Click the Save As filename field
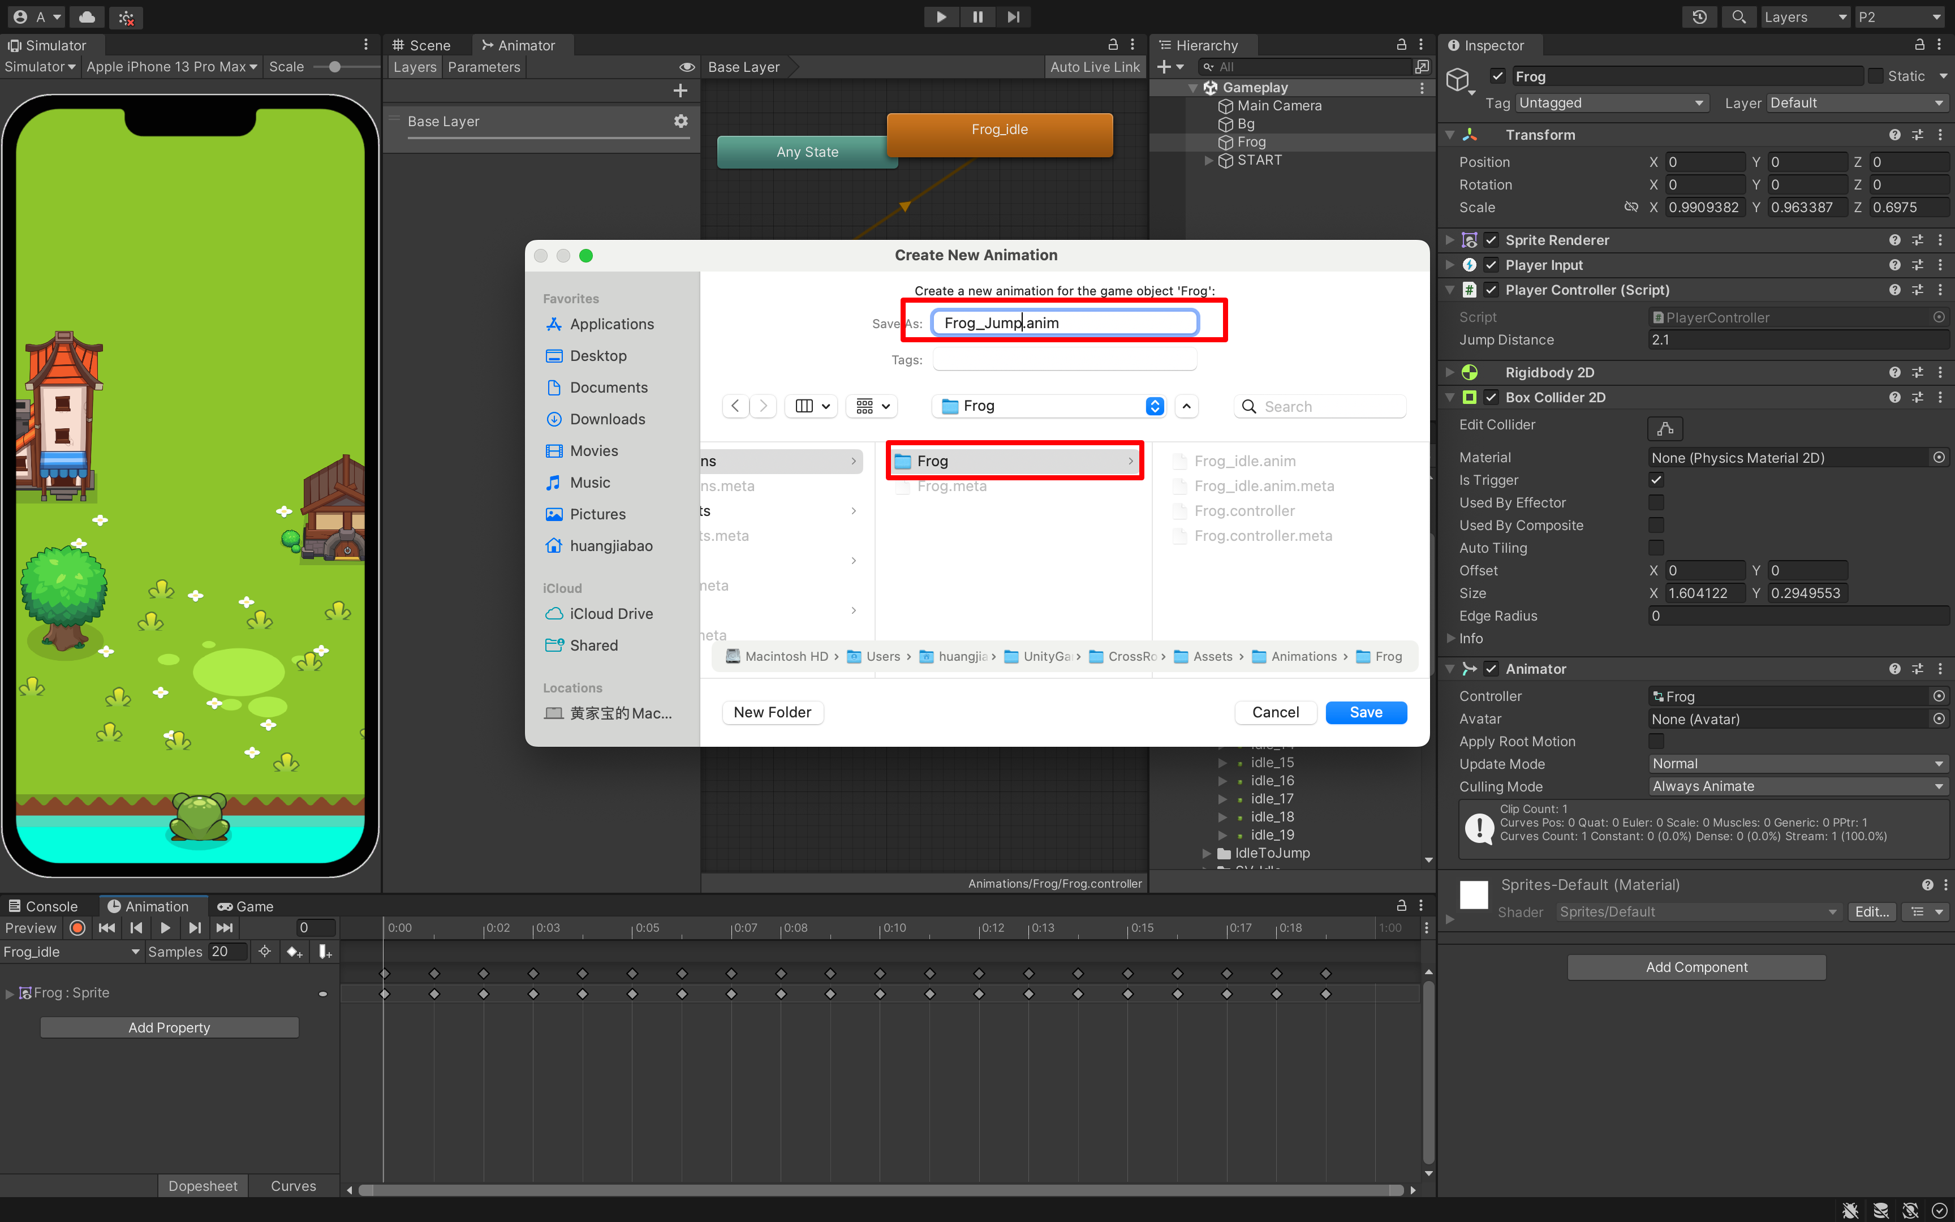 [x=1065, y=322]
